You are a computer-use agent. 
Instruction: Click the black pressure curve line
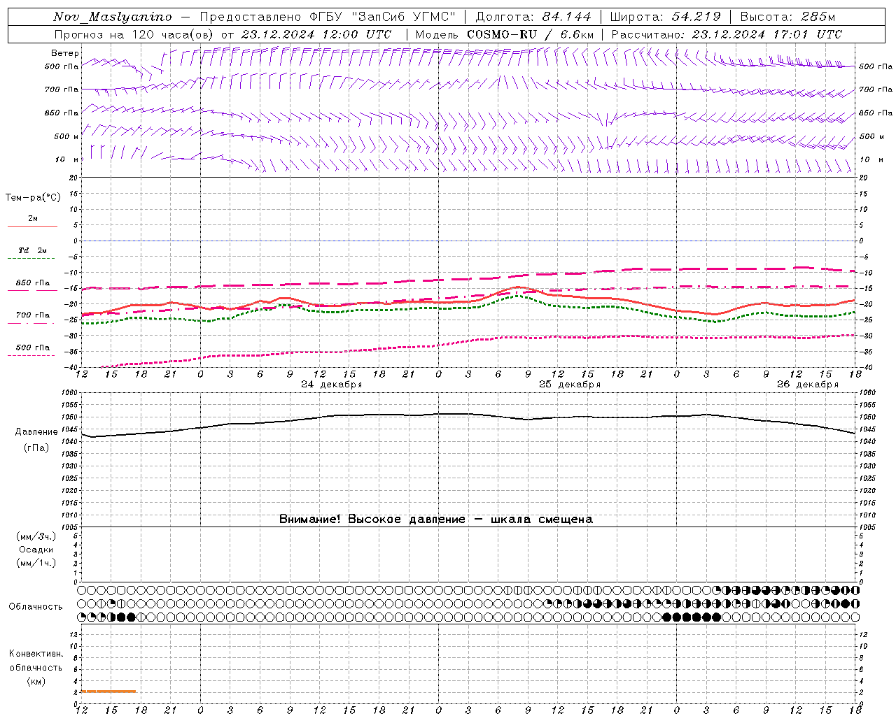click(468, 414)
